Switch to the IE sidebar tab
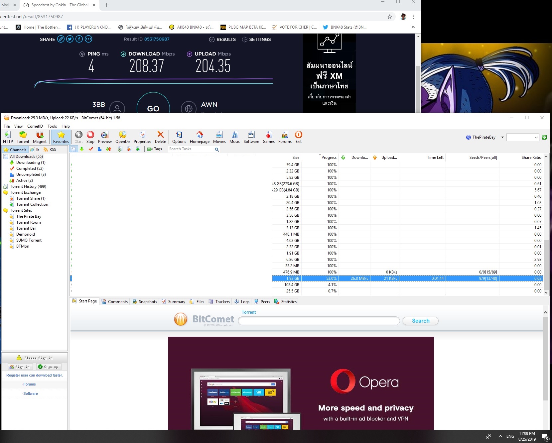552x443 pixels. [x=35, y=150]
